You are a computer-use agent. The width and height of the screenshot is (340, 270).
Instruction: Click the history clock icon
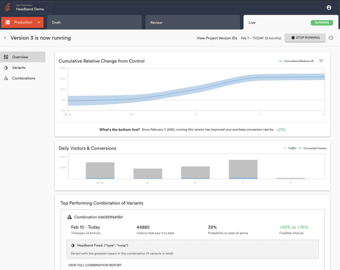(x=331, y=38)
